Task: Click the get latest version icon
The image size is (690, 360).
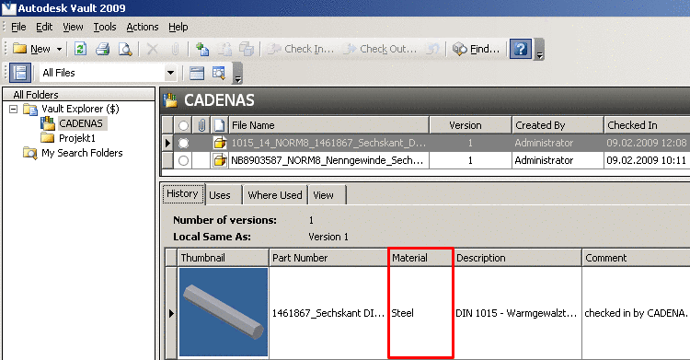Action: pyautogui.click(x=225, y=49)
